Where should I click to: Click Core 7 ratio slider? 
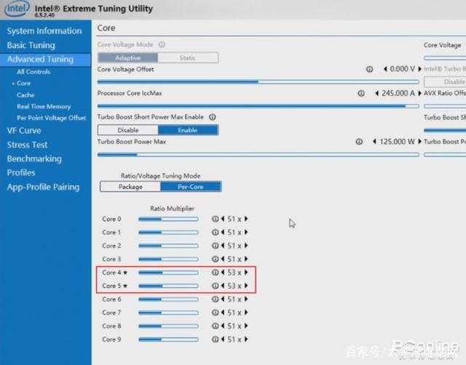[x=168, y=313]
